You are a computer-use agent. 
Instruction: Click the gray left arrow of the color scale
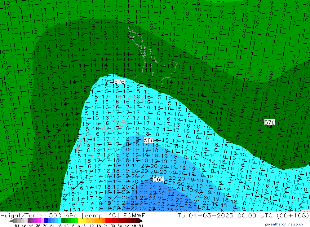click(x=11, y=221)
